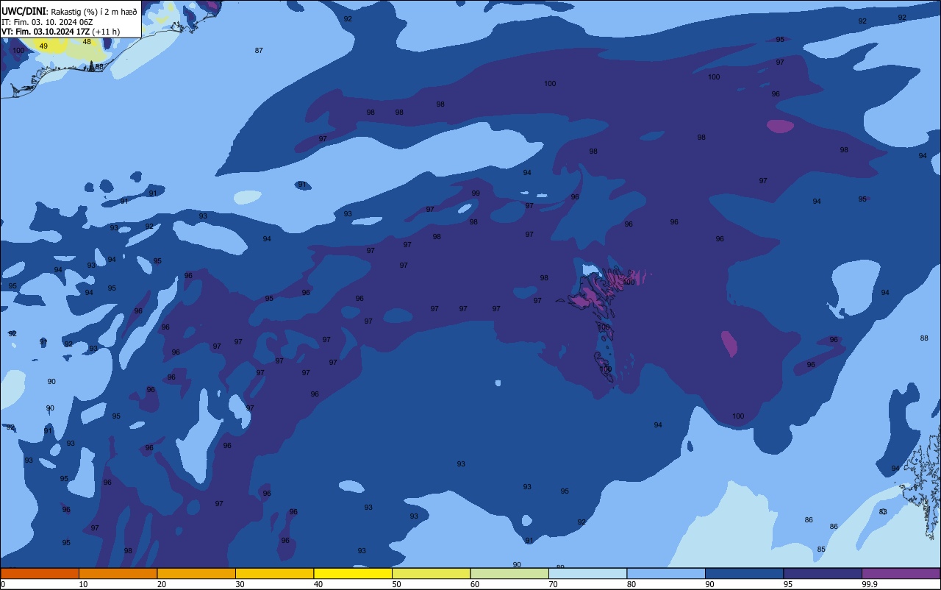The height and width of the screenshot is (590, 941).
Task: Click the '87' humidity value on the map
Action: coord(259,50)
